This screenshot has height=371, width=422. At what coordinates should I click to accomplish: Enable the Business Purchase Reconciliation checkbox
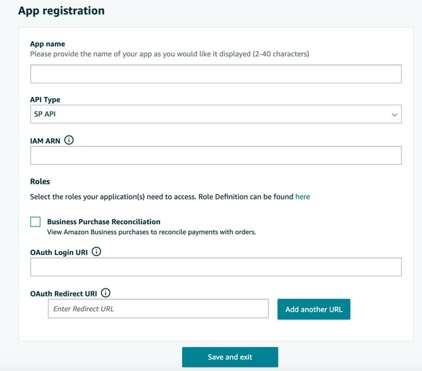(35, 221)
